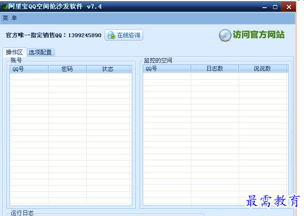Open the 访问官方网站 link

point(259,35)
